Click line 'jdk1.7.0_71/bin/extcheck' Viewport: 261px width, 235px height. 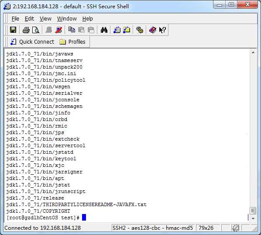click(x=43, y=139)
